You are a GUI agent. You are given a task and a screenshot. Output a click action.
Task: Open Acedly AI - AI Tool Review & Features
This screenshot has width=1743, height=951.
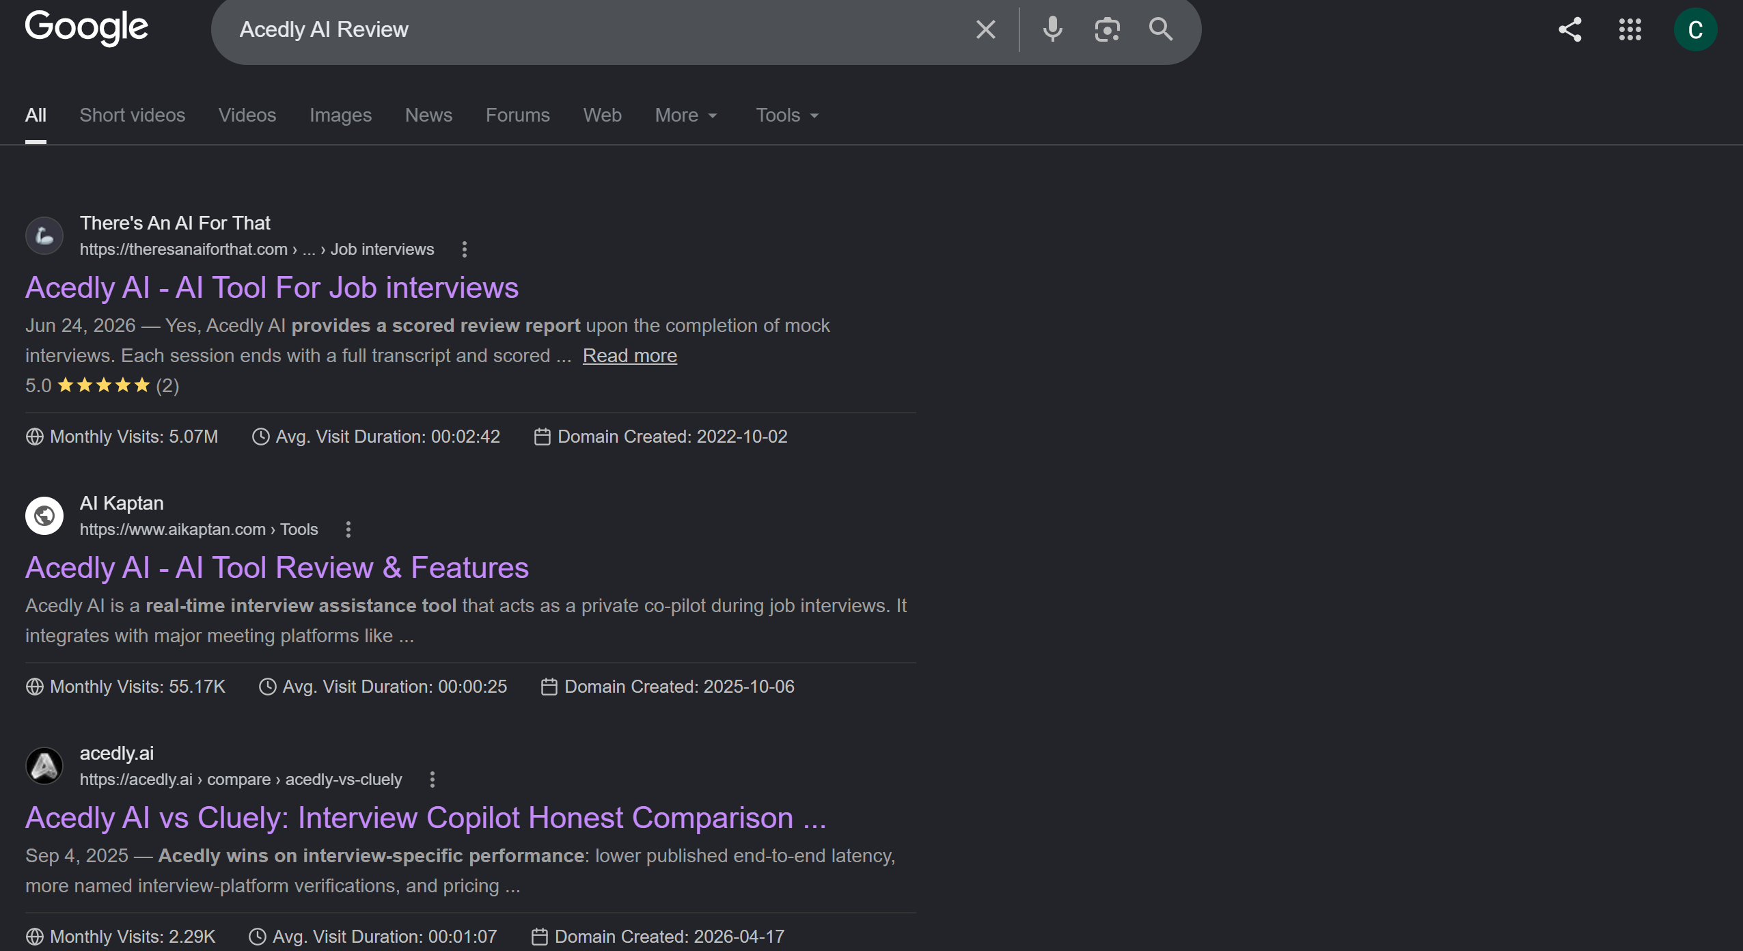click(x=277, y=568)
